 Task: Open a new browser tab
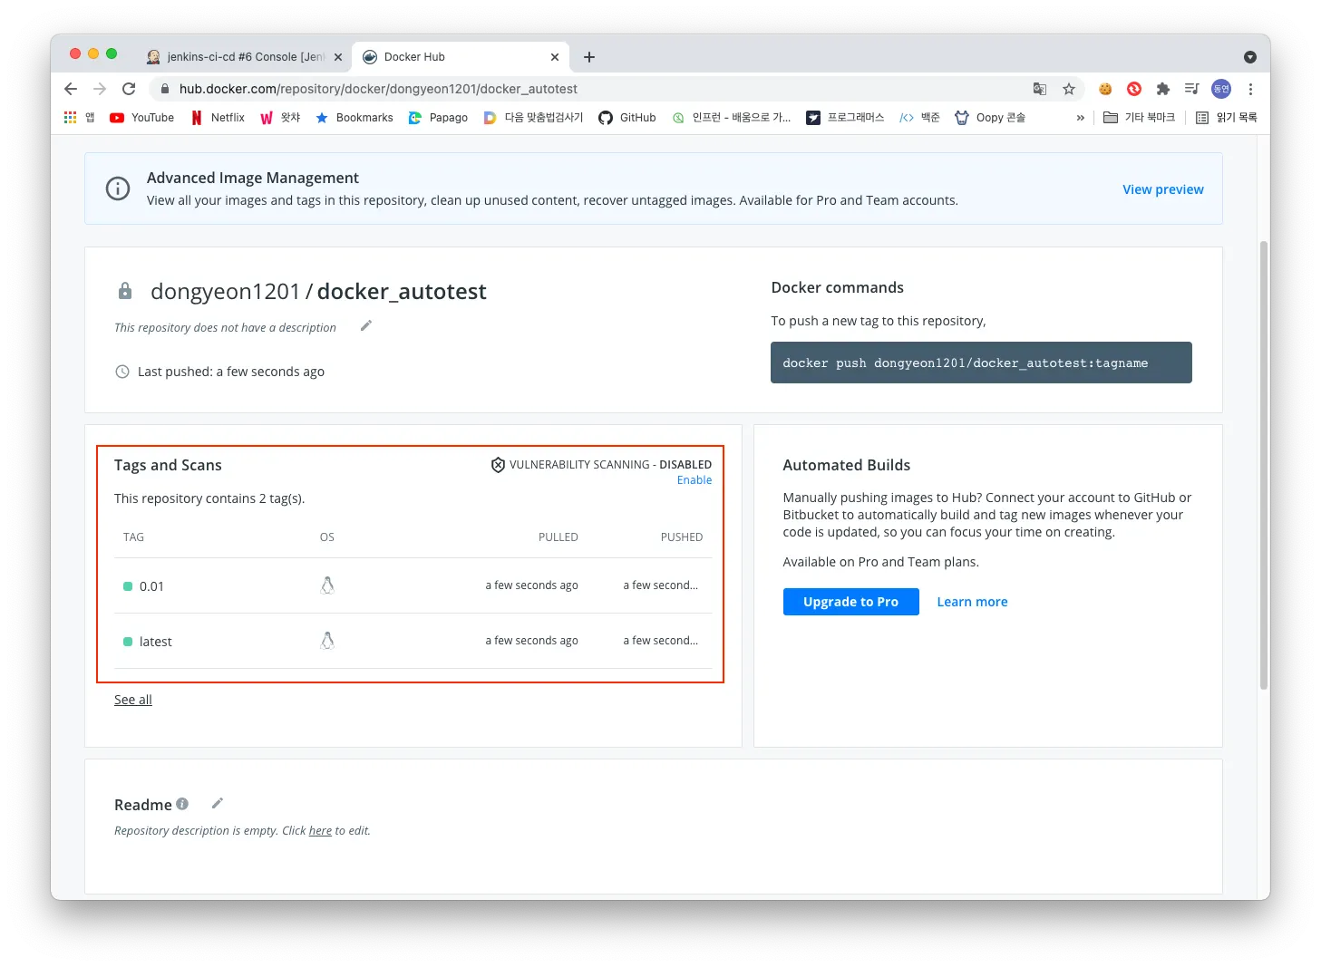tap(589, 57)
